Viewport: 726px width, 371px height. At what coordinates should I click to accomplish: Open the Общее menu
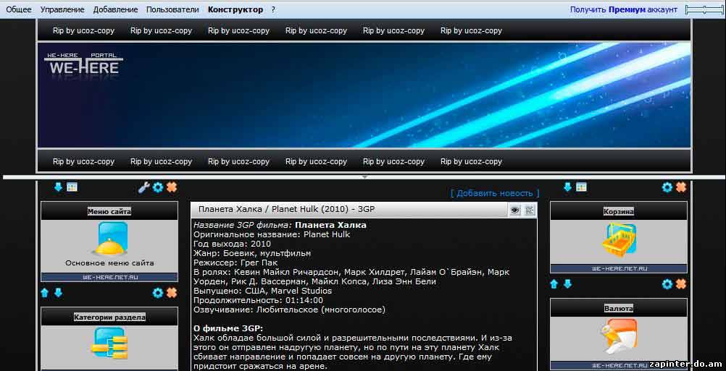click(19, 9)
